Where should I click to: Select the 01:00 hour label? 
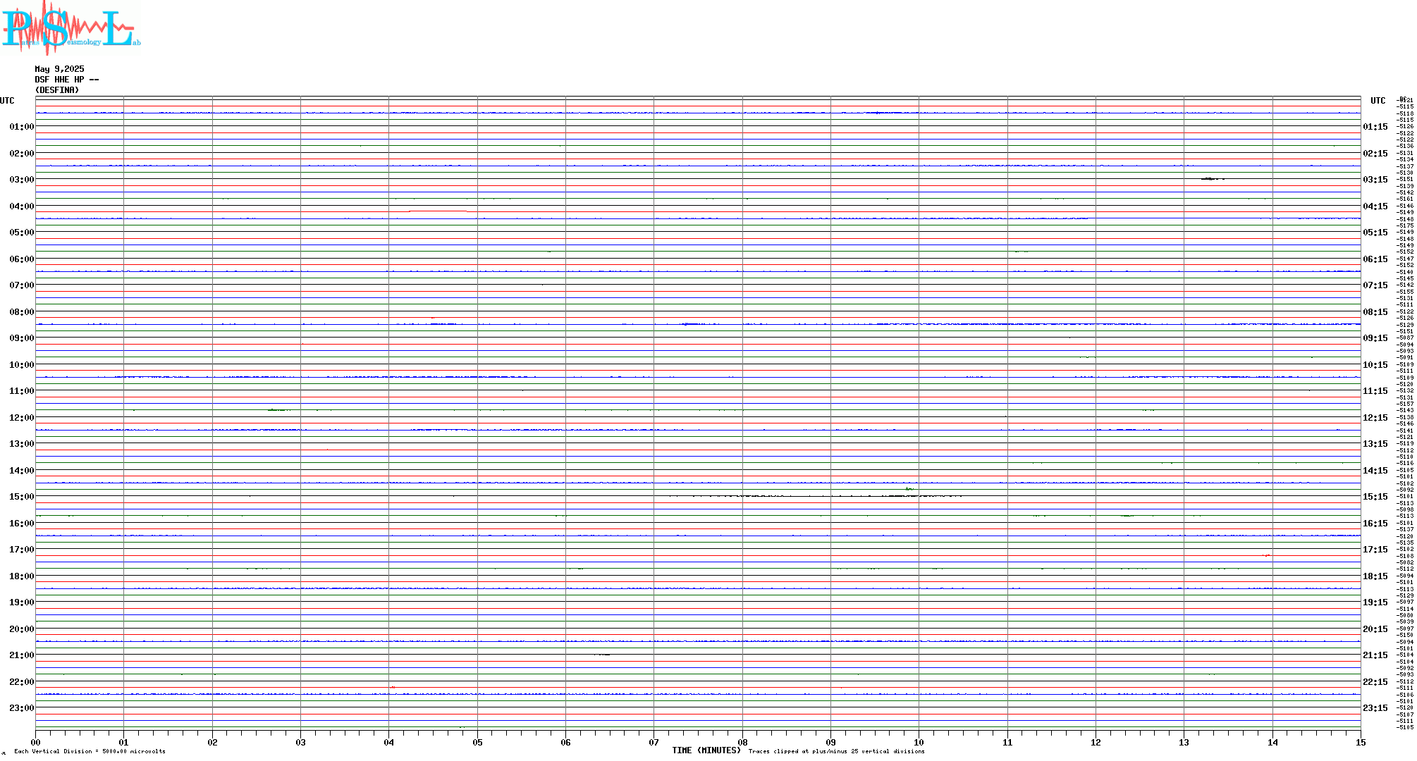click(x=21, y=127)
